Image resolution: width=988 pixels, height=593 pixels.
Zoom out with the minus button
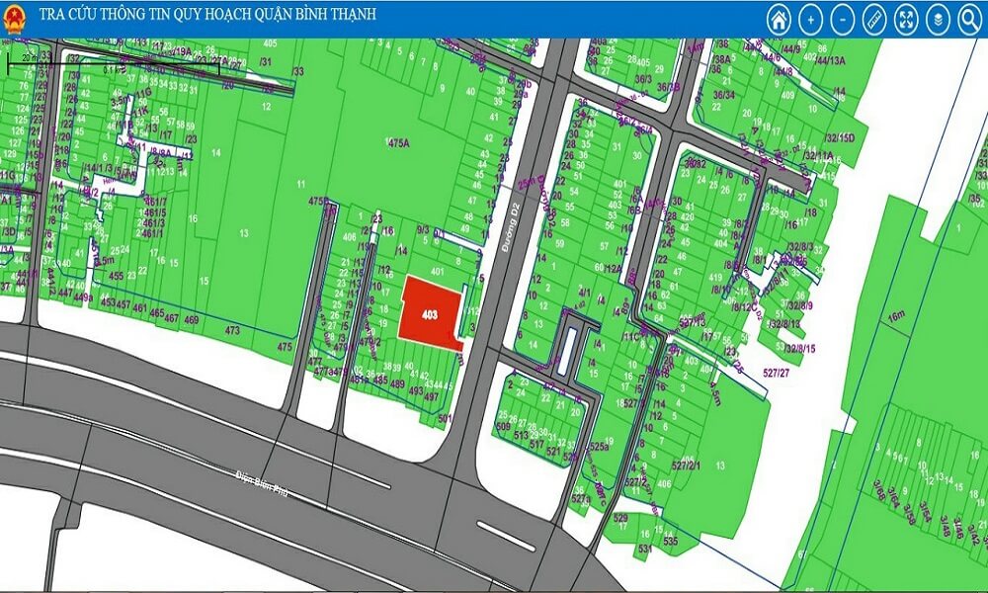(843, 19)
